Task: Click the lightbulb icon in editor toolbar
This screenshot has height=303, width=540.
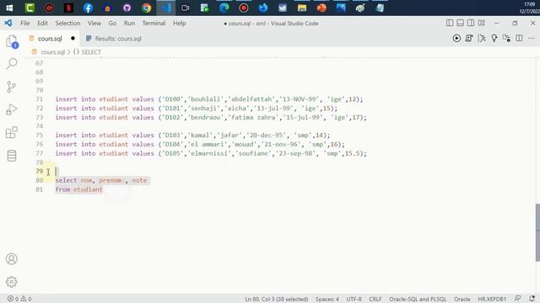Action: click(494, 38)
